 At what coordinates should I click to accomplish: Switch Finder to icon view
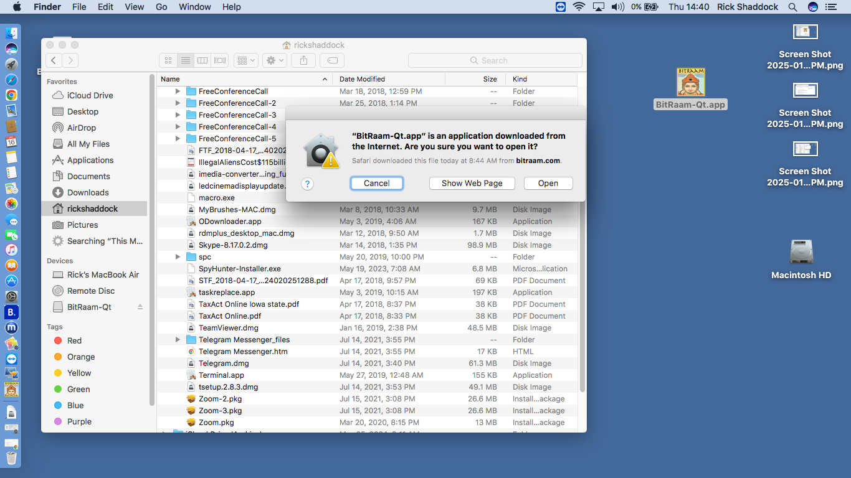[x=168, y=60]
